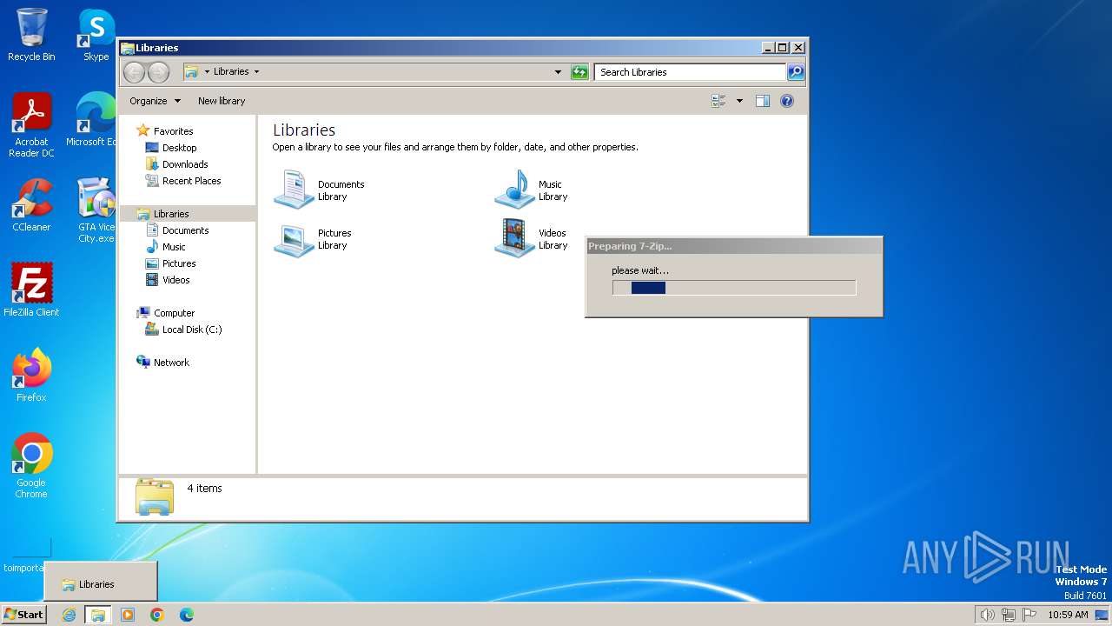This screenshot has width=1112, height=626.
Task: Click the Explorer Forward button
Action: click(158, 72)
